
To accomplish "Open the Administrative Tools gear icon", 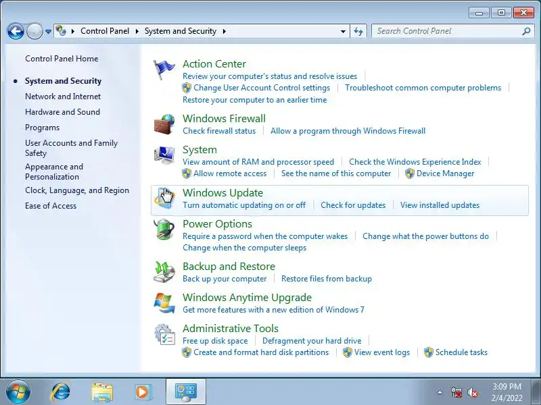I will [x=164, y=334].
